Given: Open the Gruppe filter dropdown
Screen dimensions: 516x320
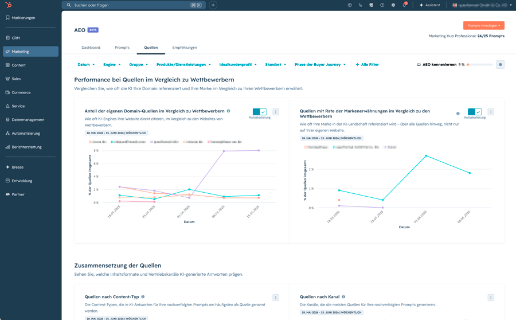Looking at the screenshot, I should pyautogui.click(x=139, y=65).
